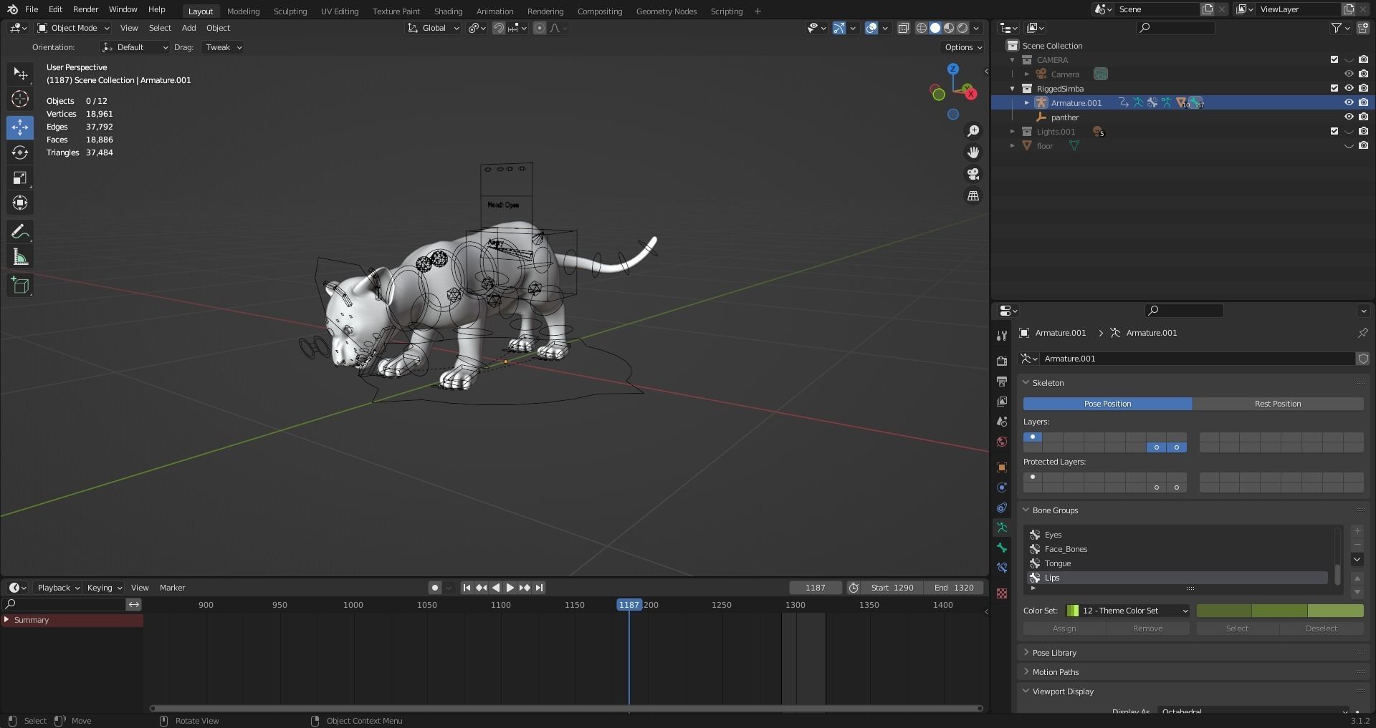1376x728 pixels.
Task: Switch to the Sculpting workspace tab
Action: 290,11
